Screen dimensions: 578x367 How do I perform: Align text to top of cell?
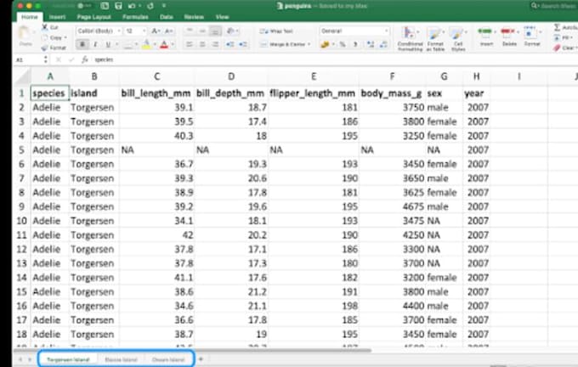point(190,31)
